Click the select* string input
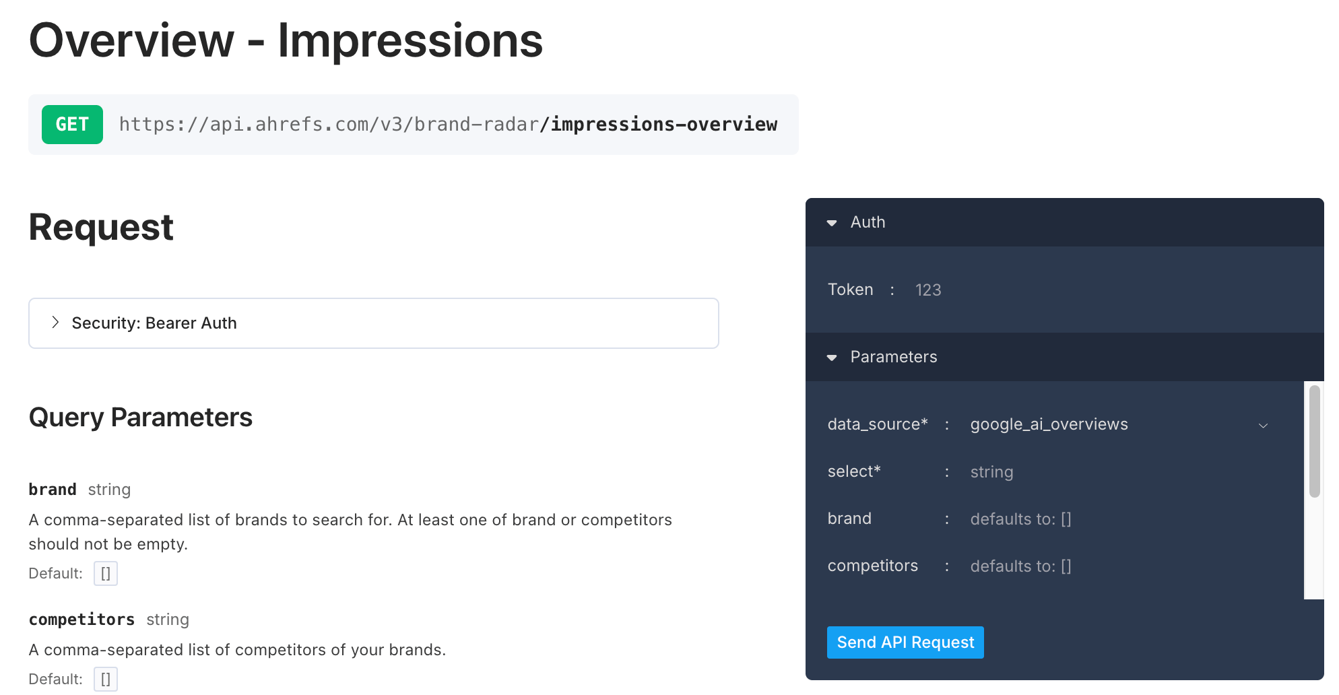Image resolution: width=1339 pixels, height=695 pixels. [x=991, y=472]
